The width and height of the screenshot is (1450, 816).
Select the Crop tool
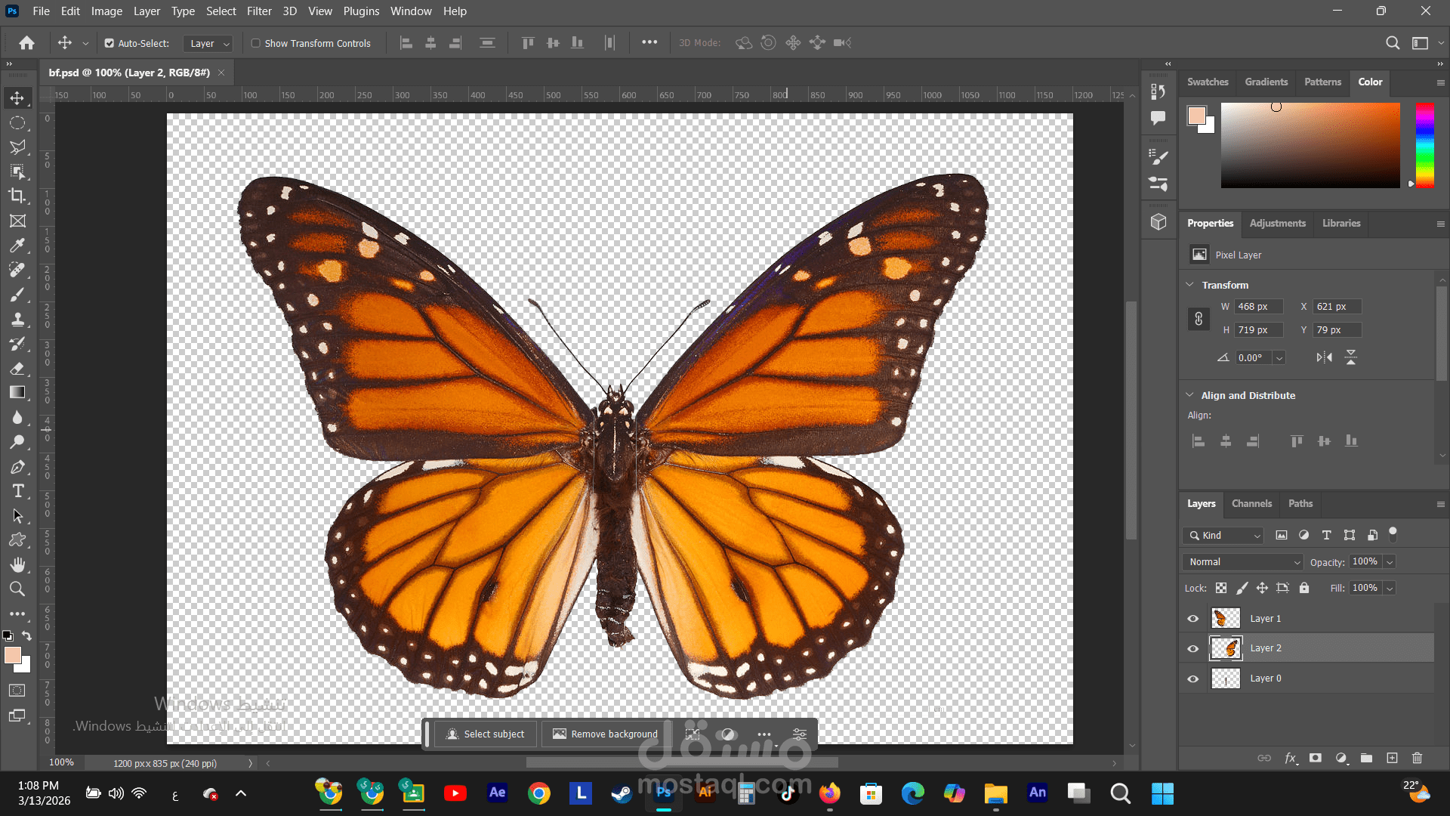[17, 196]
